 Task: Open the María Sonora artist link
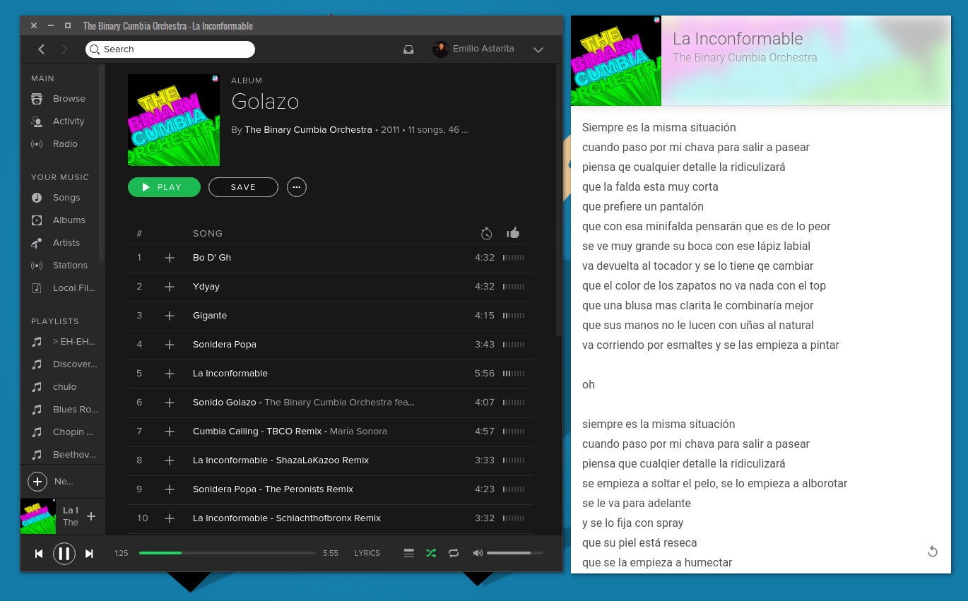pos(358,432)
